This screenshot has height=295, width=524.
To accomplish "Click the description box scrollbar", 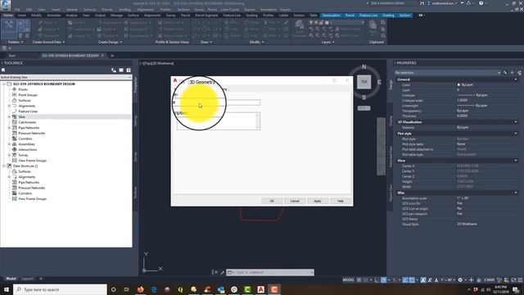I will click(x=257, y=121).
